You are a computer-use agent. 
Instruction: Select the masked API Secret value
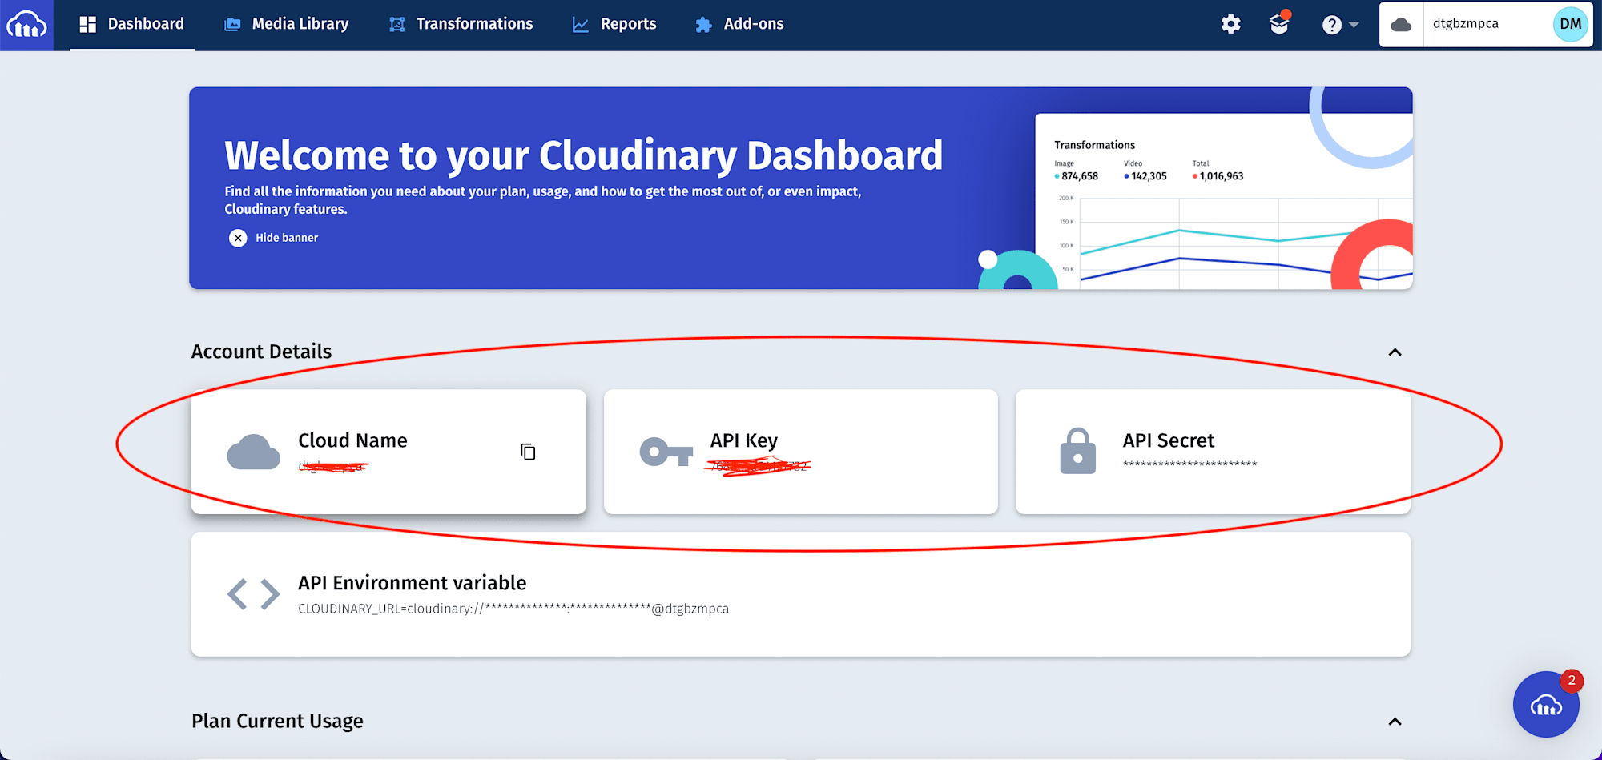[1189, 464]
